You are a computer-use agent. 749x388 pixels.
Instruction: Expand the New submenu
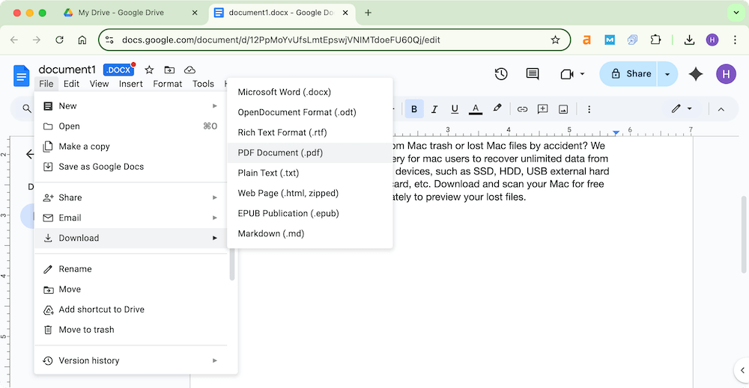click(x=215, y=106)
